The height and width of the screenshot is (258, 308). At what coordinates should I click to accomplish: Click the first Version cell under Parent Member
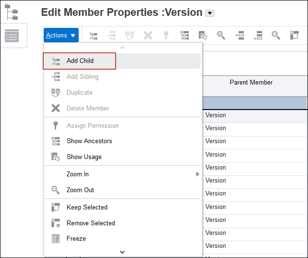click(255, 116)
